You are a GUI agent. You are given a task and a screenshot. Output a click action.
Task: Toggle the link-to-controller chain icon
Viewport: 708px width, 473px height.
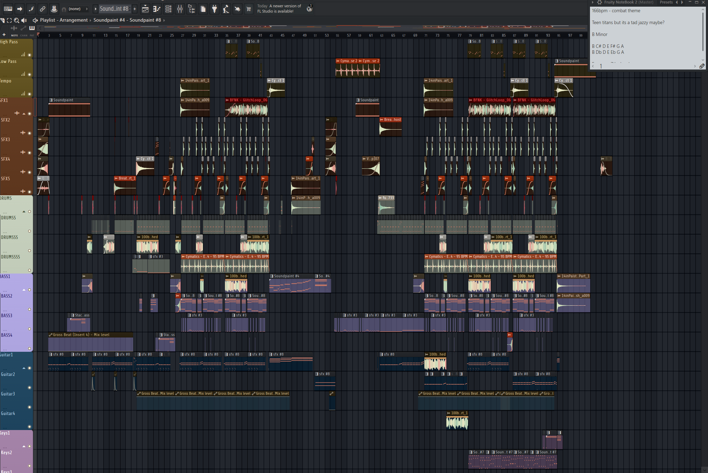(42, 9)
